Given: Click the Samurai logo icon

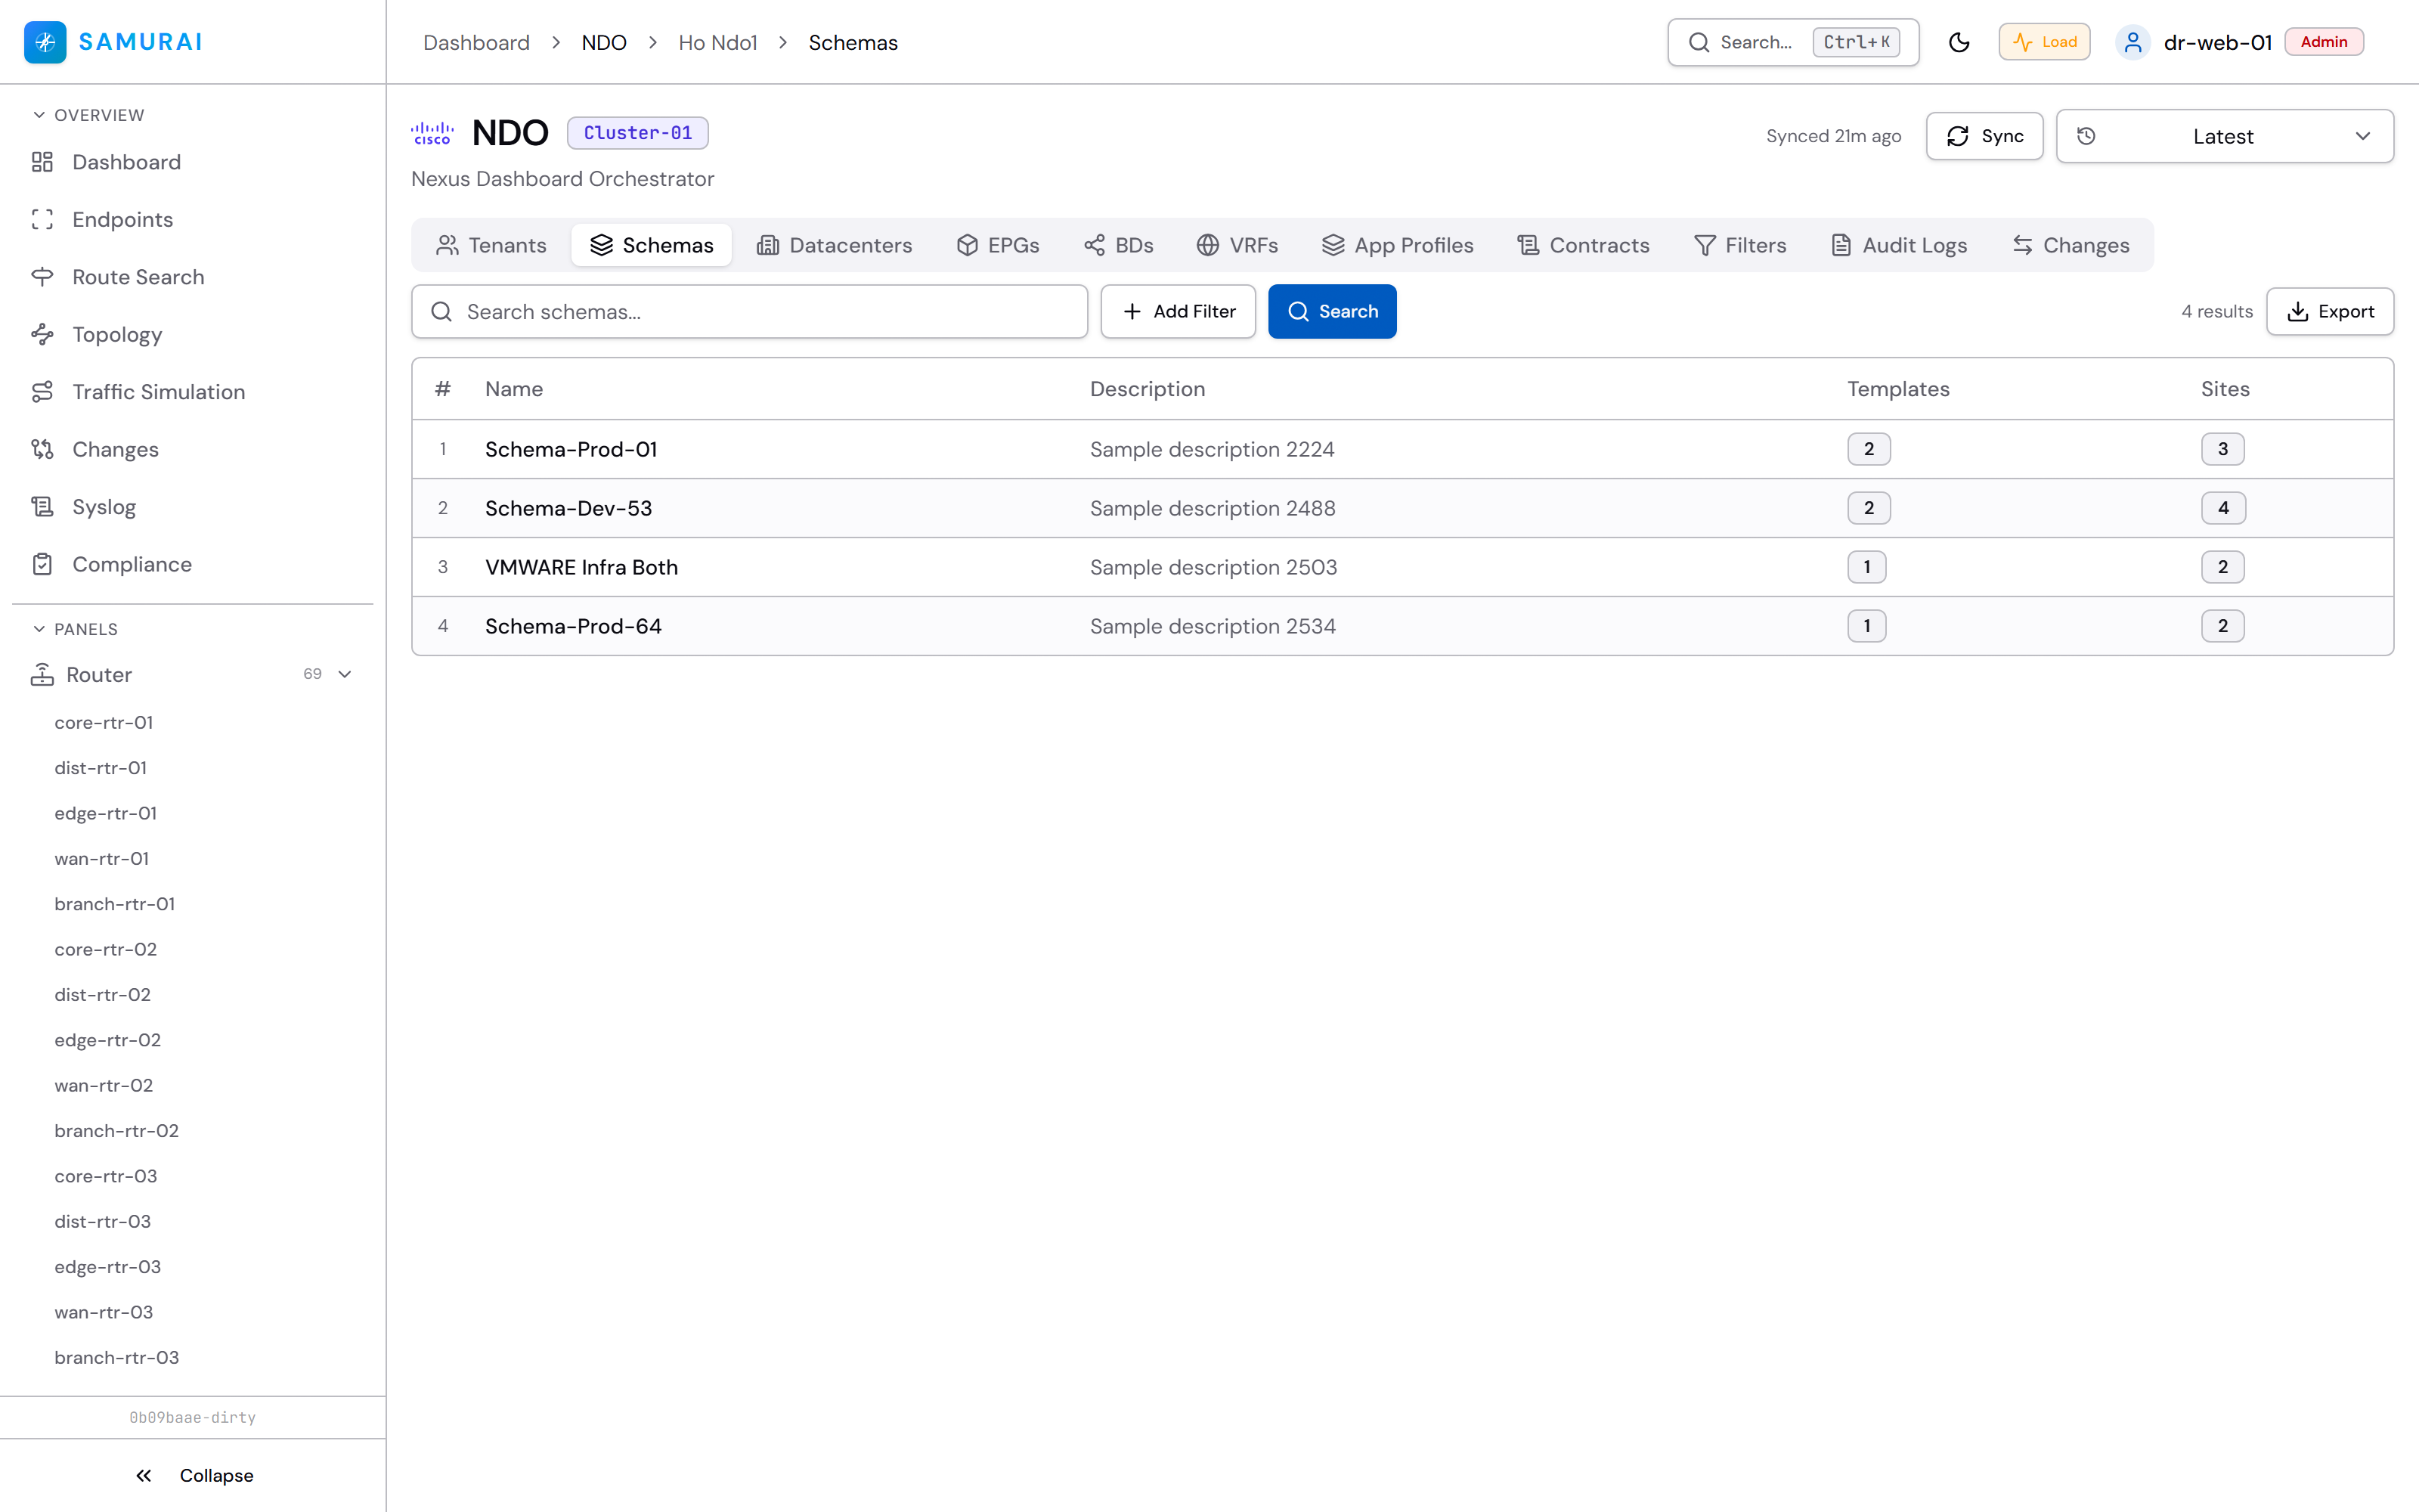Looking at the screenshot, I should (45, 42).
